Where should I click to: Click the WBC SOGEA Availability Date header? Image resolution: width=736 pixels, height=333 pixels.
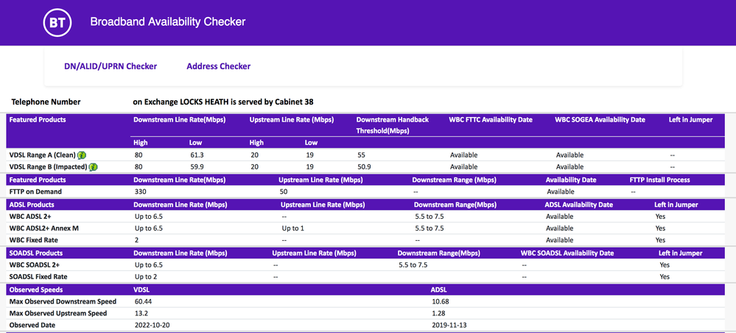point(600,120)
